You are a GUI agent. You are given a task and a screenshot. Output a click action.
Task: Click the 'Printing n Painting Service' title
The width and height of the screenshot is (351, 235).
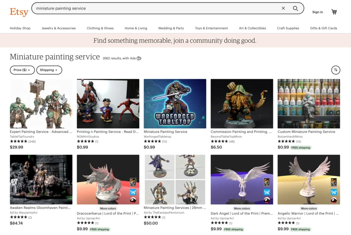(108, 132)
